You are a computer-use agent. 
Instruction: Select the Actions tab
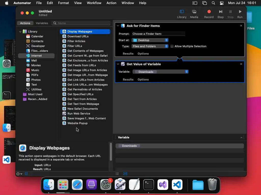pyautogui.click(x=25, y=23)
